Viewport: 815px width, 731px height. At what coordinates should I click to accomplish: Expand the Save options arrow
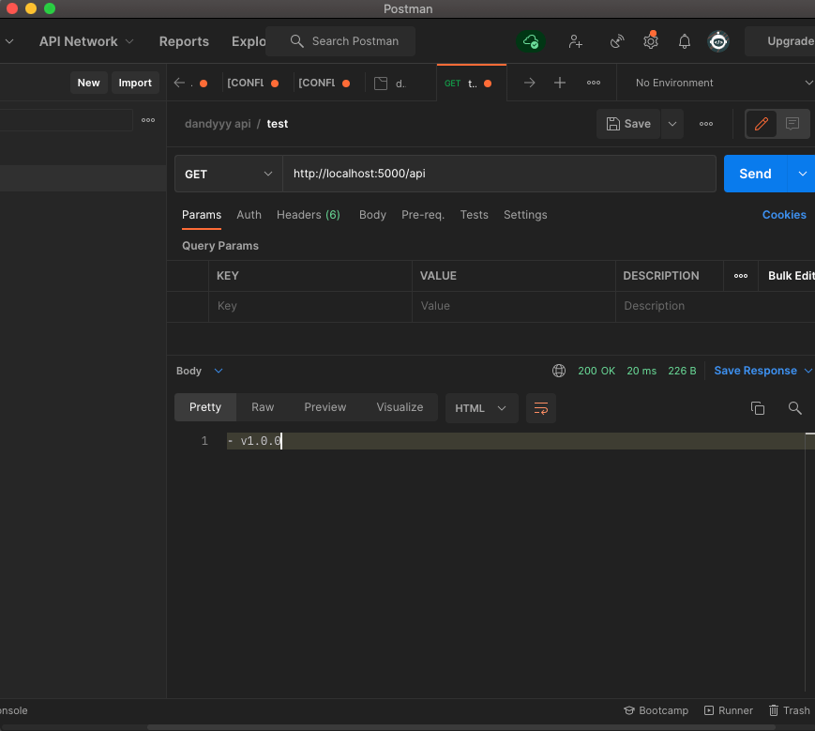pyautogui.click(x=672, y=124)
